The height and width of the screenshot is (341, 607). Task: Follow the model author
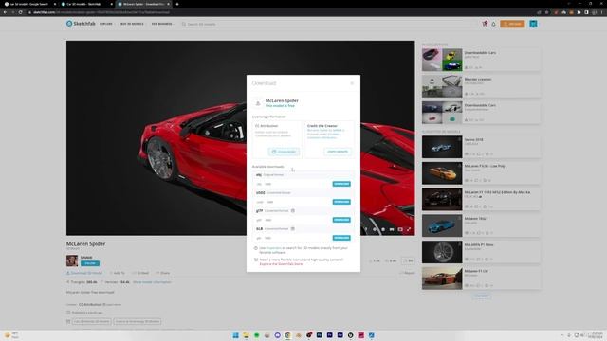tap(90, 263)
